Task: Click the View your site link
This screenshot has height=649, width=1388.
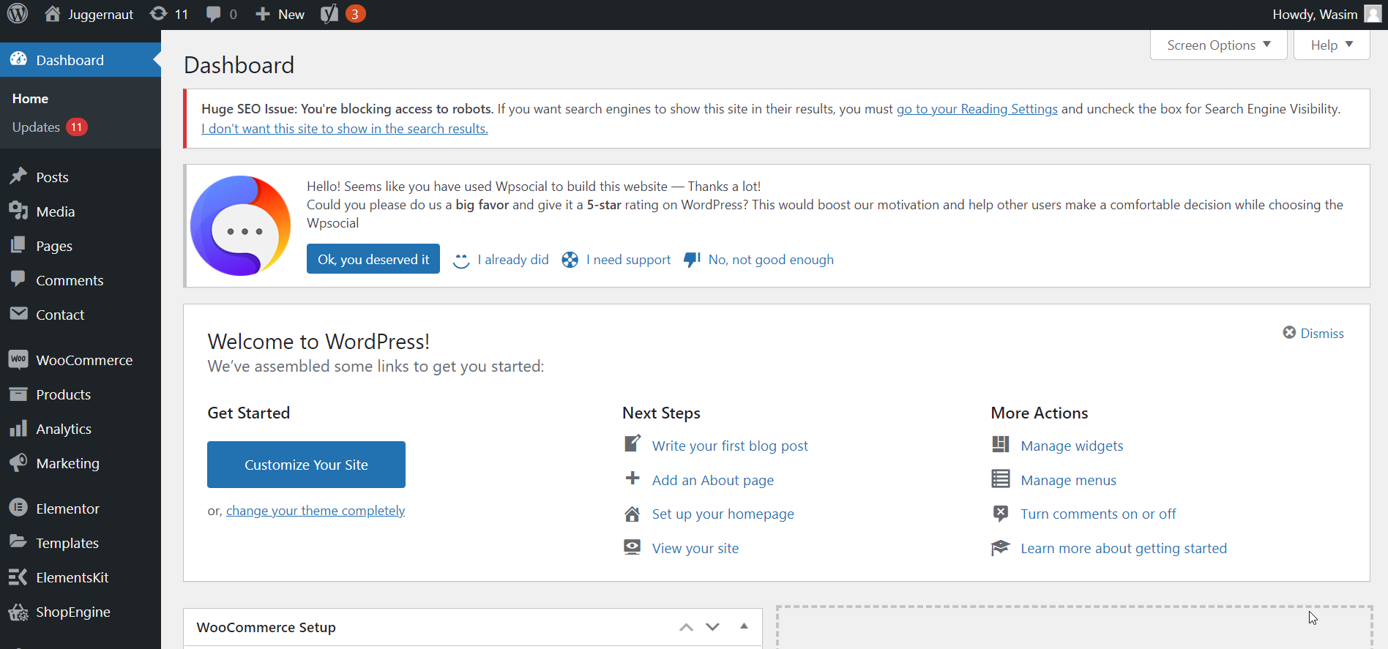Action: (x=695, y=548)
